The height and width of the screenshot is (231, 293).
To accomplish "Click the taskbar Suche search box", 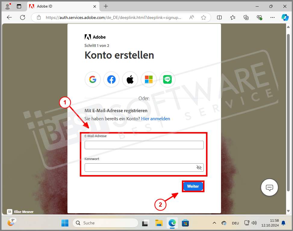I will click(x=105, y=223).
